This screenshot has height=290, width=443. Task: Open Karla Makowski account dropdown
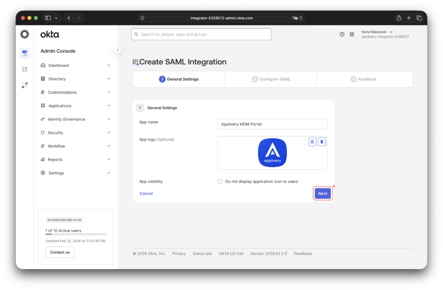[377, 32]
